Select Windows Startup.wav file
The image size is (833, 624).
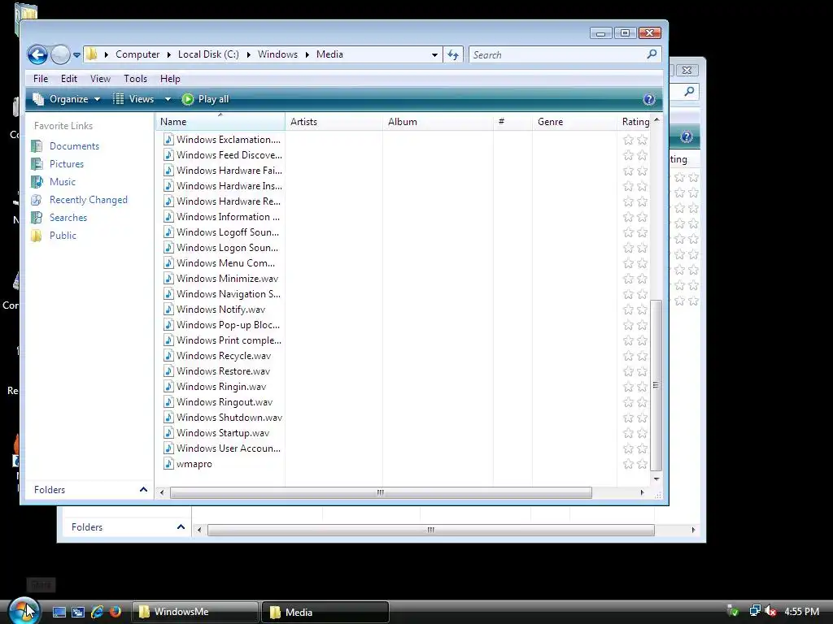(223, 432)
